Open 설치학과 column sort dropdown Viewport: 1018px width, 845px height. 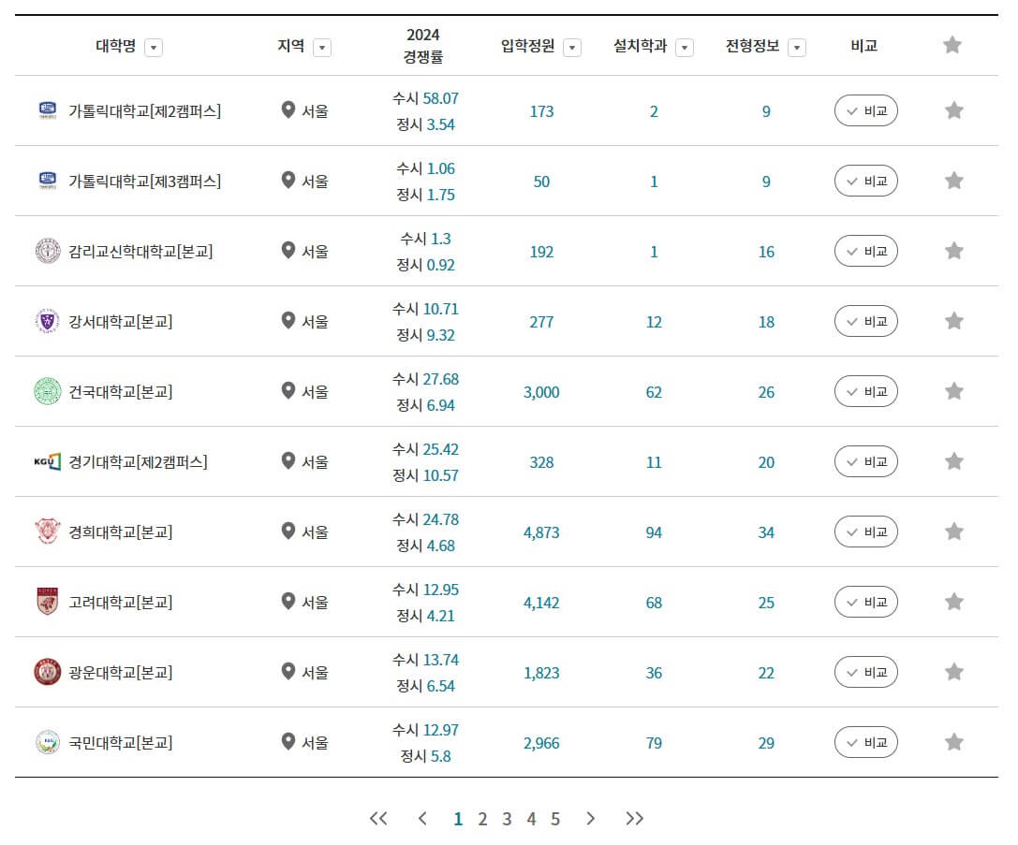(x=685, y=48)
